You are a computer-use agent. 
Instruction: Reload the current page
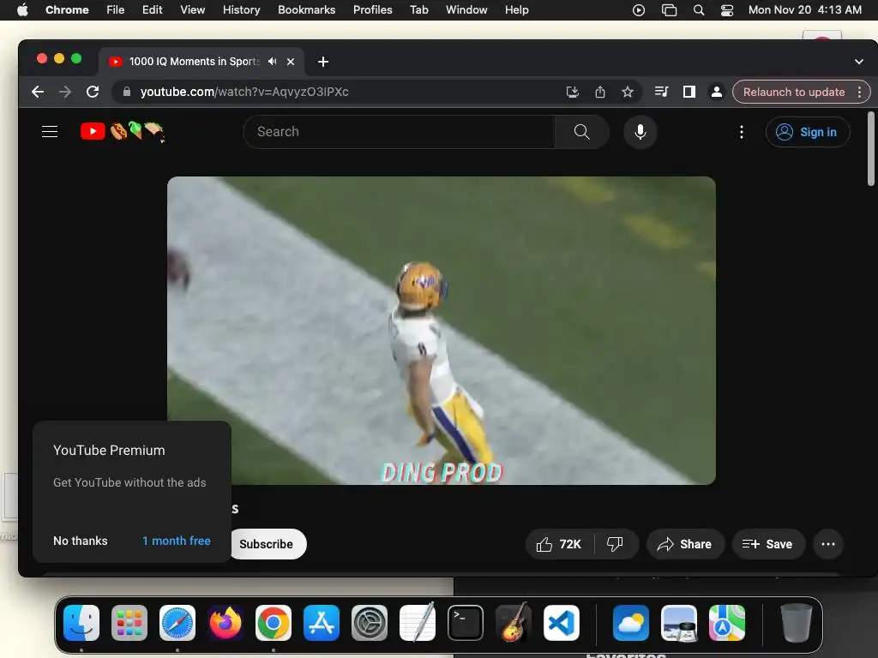click(93, 92)
